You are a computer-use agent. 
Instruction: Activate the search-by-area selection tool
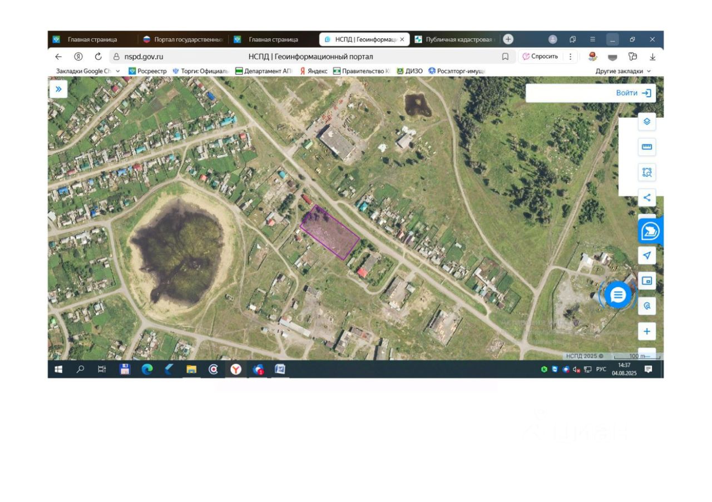coord(647,172)
